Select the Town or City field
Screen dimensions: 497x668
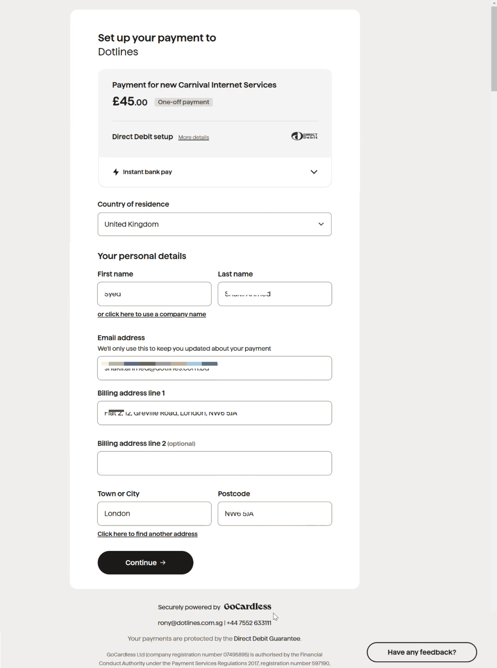[x=154, y=514]
